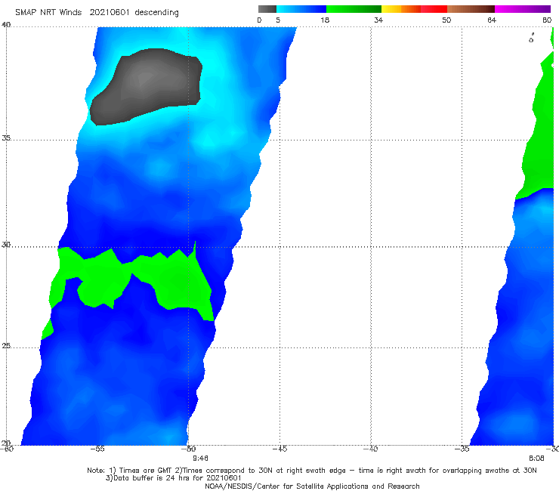
Task: Click the '35' latitude axis label
Action: 6,137
